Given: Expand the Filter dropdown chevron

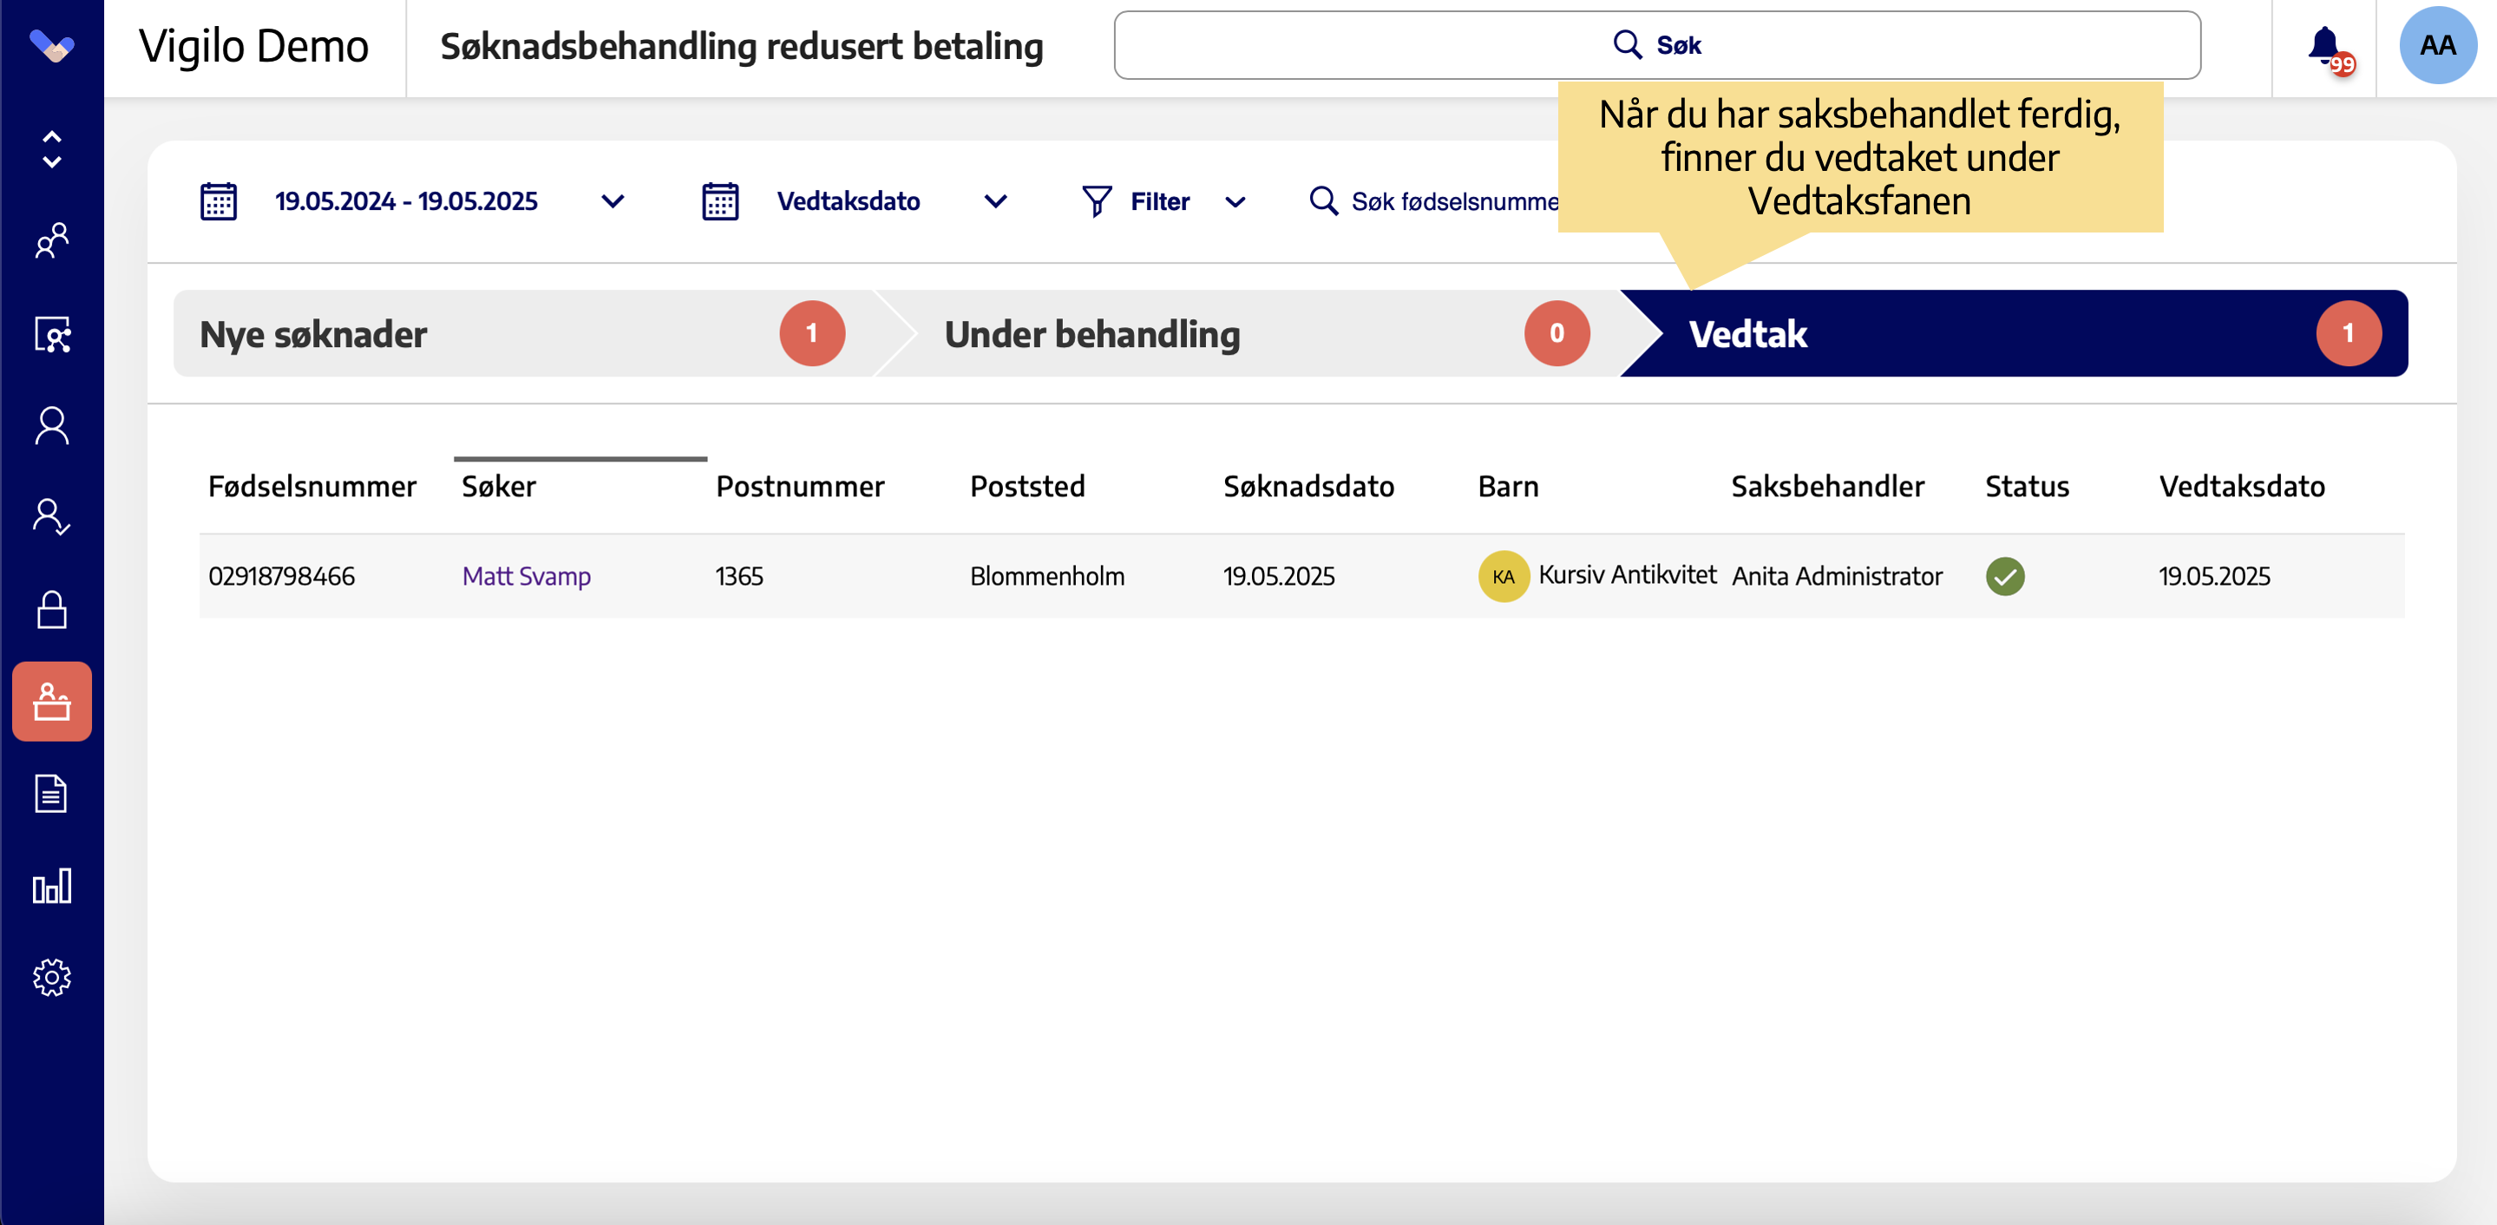Looking at the screenshot, I should [x=1235, y=202].
